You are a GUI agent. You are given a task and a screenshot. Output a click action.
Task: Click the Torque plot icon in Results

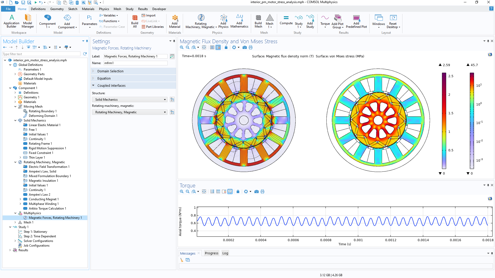click(x=324, y=21)
